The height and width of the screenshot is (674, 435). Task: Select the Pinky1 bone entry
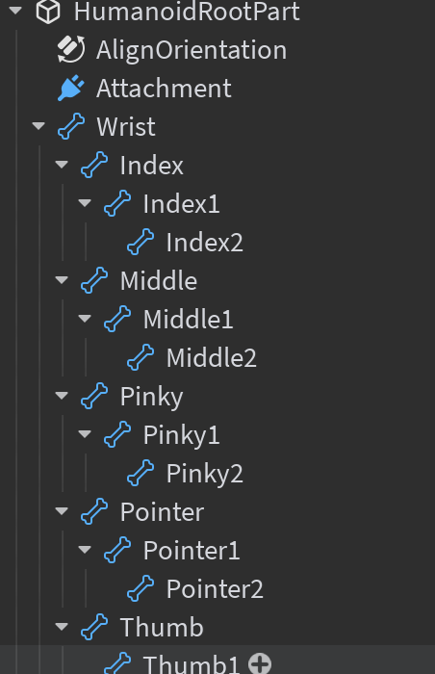point(181,435)
